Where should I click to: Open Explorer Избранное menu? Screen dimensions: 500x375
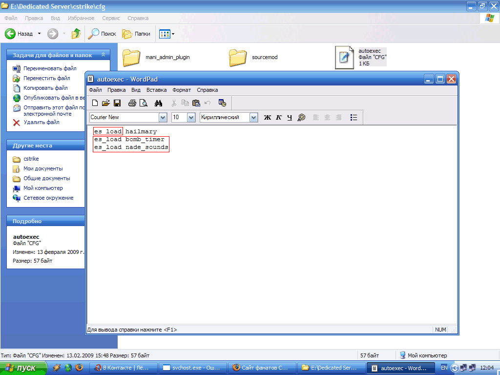click(81, 18)
